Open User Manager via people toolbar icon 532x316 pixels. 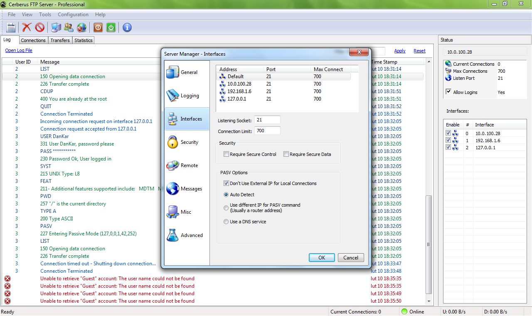click(69, 27)
